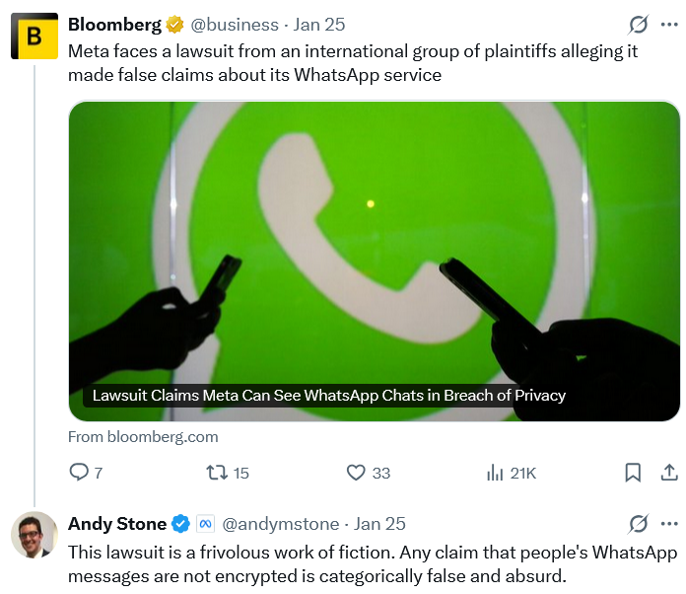Click Andy Stone's blue verified checkmark
686x594 pixels.
tap(181, 524)
